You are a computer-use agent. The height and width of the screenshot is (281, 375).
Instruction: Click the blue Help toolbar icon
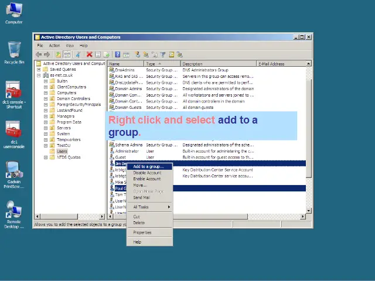click(118, 54)
